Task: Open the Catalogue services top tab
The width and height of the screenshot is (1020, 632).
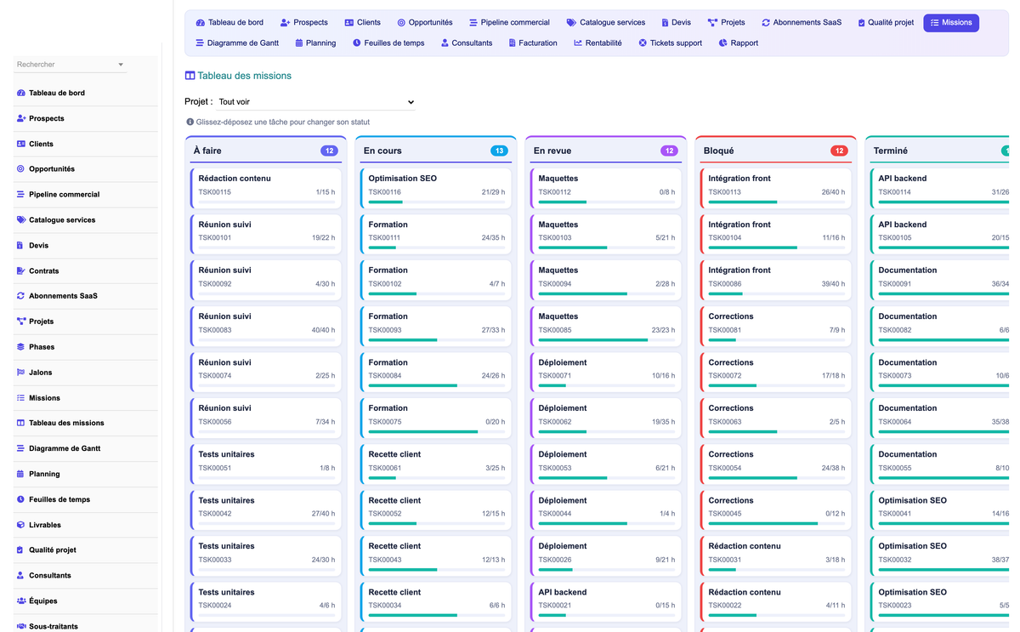Action: tap(606, 23)
